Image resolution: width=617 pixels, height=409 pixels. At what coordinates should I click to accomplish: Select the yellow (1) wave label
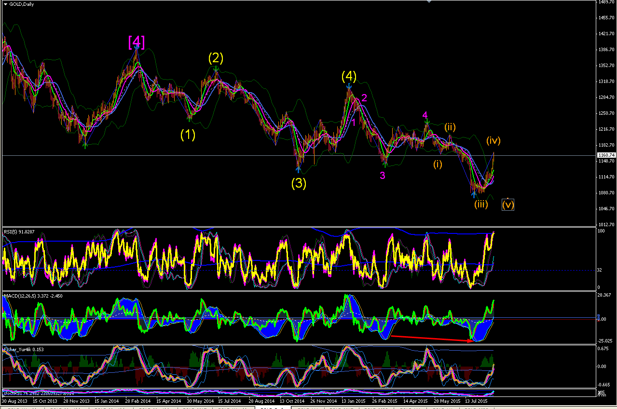click(x=188, y=135)
